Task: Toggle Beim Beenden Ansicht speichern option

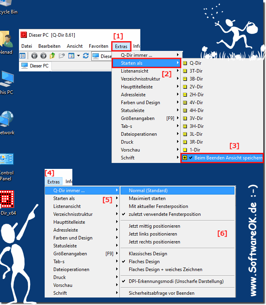Action: point(222,158)
